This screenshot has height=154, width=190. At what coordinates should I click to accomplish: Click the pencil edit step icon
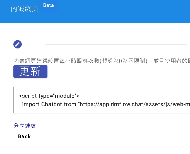click(x=18, y=44)
